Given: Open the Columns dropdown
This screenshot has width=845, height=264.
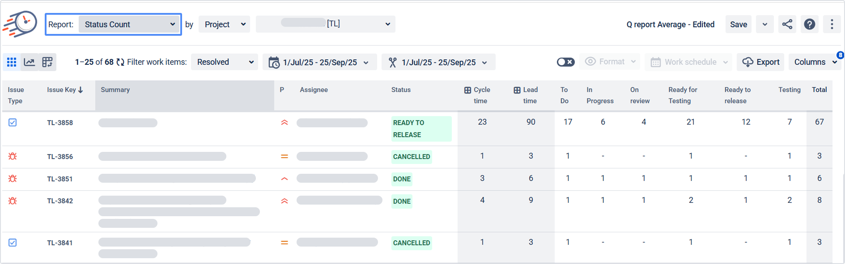Looking at the screenshot, I should (x=815, y=62).
